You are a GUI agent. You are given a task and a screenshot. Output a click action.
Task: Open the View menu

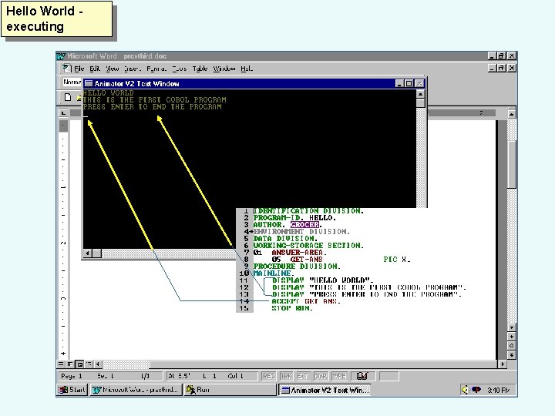tap(113, 69)
